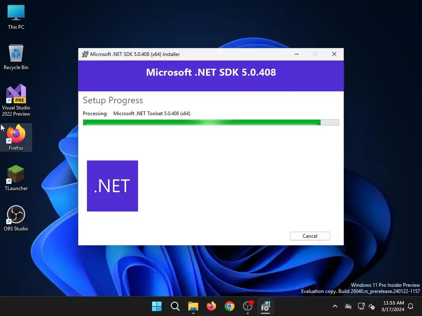Select the TLauncher desktop shortcut

[16, 178]
